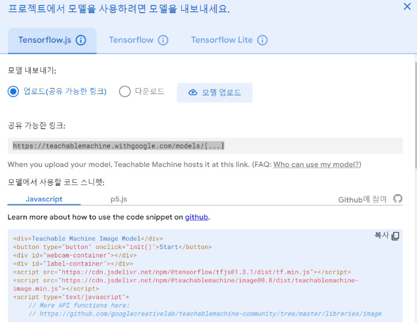Click the dialog's vertical scrollbar
The height and width of the screenshot is (322, 417).
[x=415, y=115]
